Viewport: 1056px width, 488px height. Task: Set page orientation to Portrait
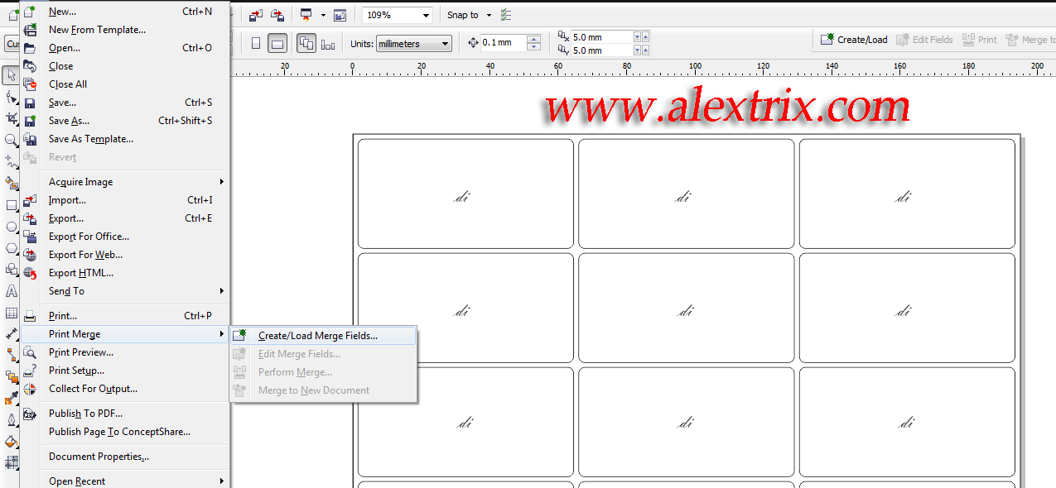pyautogui.click(x=256, y=43)
